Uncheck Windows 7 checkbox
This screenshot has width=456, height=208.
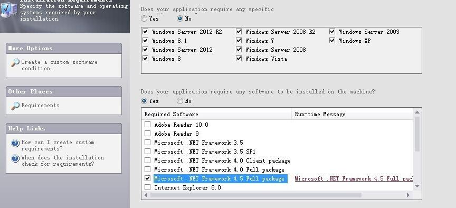pos(239,41)
